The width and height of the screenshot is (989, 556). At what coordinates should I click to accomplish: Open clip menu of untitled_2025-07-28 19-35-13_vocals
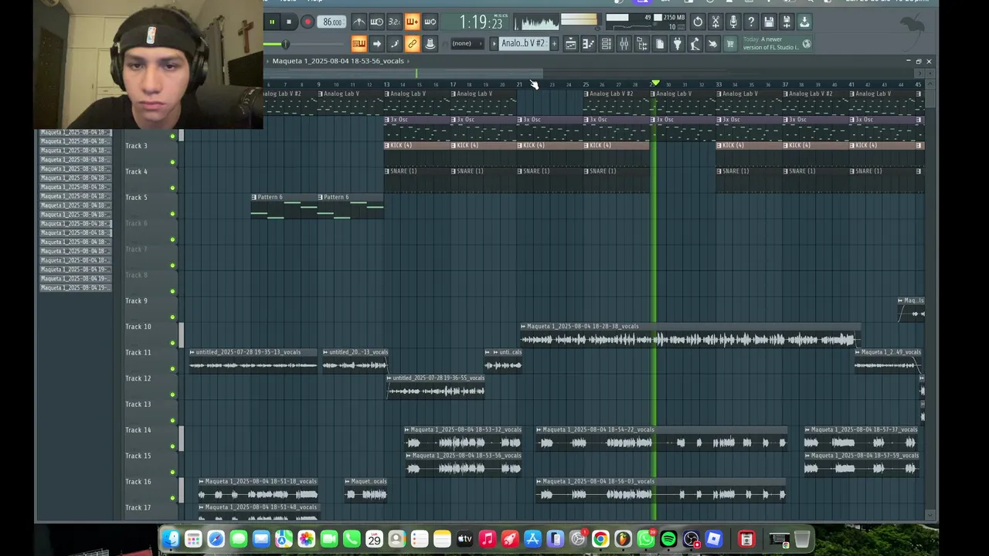point(192,352)
